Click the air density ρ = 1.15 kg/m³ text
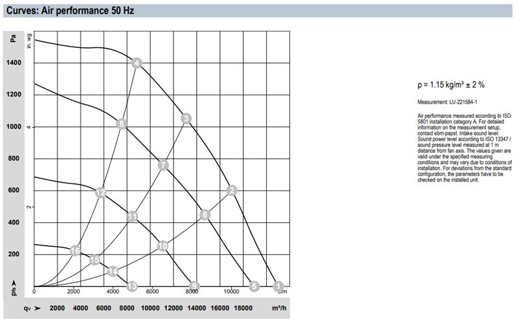Screen dimensions: 518x324 pyautogui.click(x=452, y=85)
